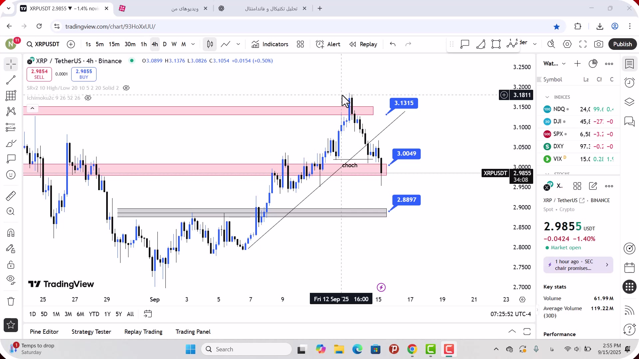Start bar Replay mode
This screenshot has height=359, width=639.
363,44
